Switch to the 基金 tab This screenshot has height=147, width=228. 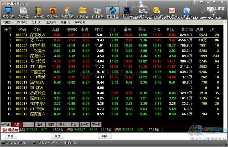pyautogui.click(x=62, y=124)
